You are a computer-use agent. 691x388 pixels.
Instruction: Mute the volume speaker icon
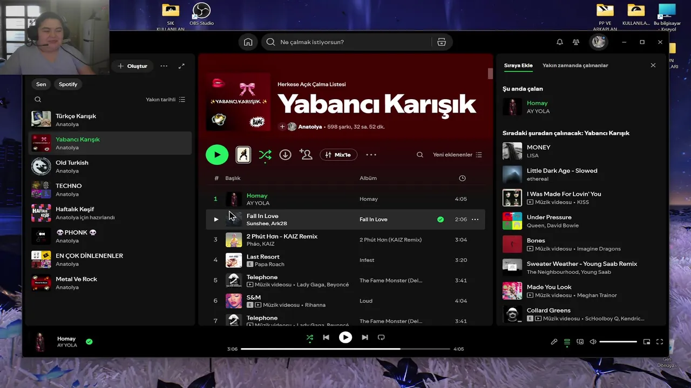coord(593,342)
